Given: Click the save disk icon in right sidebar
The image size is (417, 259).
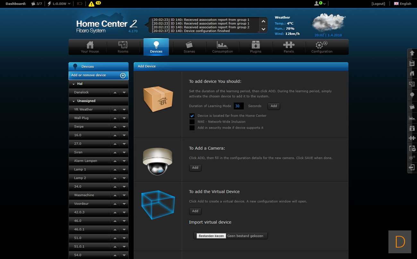Looking at the screenshot, I should 412,63.
